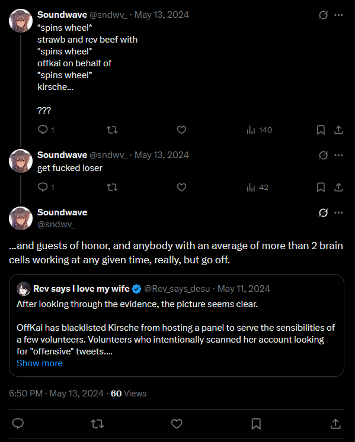Like the "get fucked loser" tweet

tap(181, 187)
